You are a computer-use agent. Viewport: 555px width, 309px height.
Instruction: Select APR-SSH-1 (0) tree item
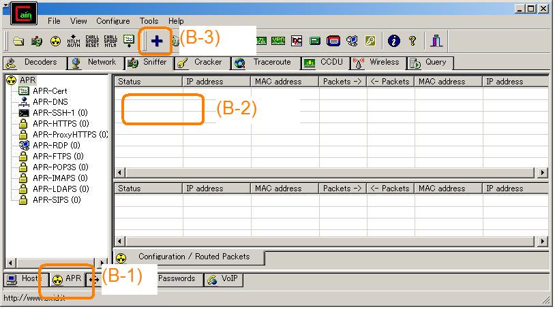[x=60, y=113]
